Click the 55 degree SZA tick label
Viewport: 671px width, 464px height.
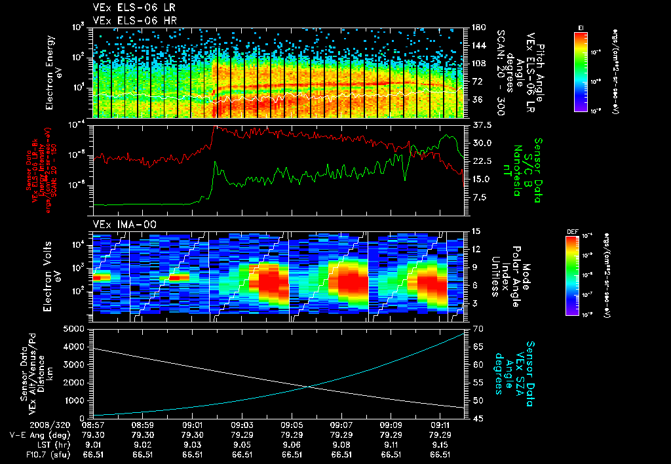point(478,383)
